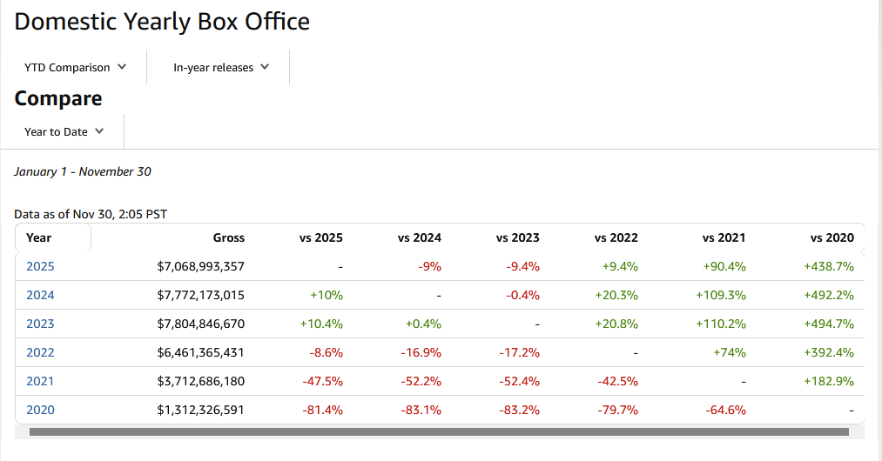
Task: Click the 2025 gross value $7,068,993,357
Action: coord(200,266)
